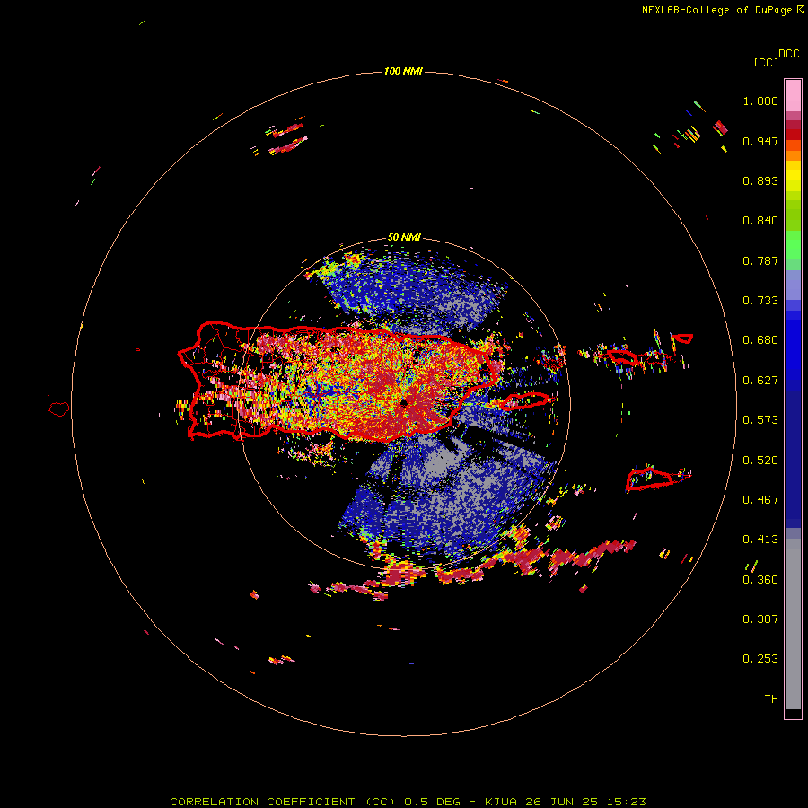Click the 0.893 value on the color scale

[760, 180]
